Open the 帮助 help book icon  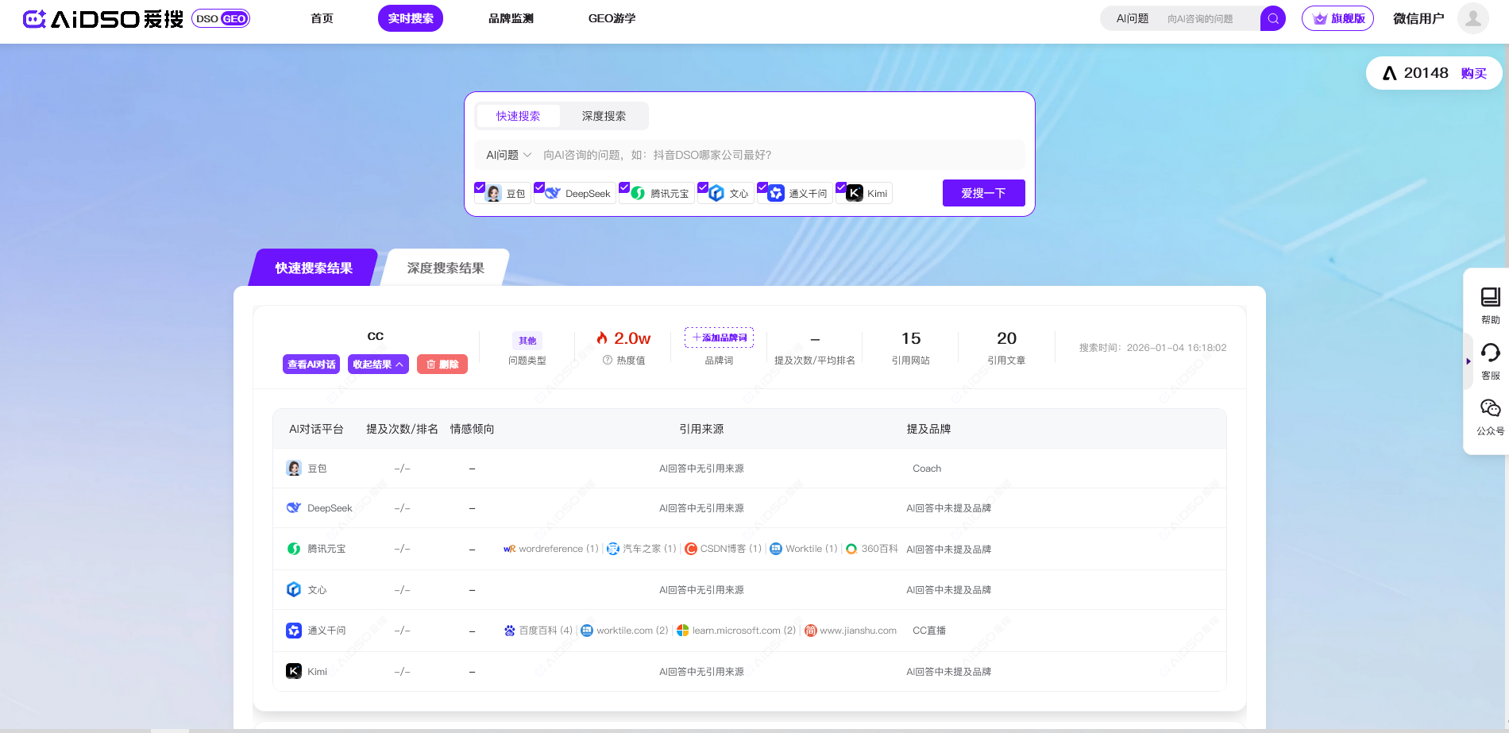click(1490, 298)
